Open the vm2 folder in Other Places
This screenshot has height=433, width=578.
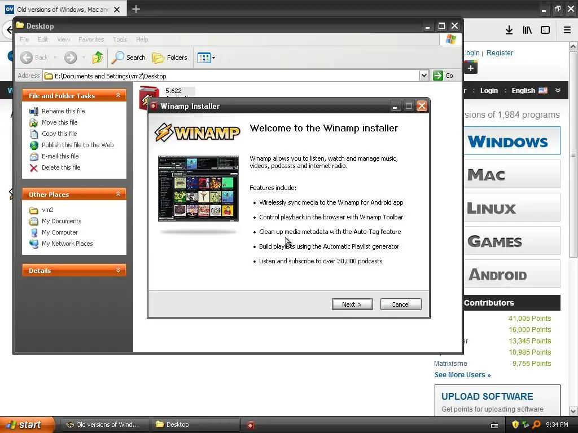tap(47, 210)
